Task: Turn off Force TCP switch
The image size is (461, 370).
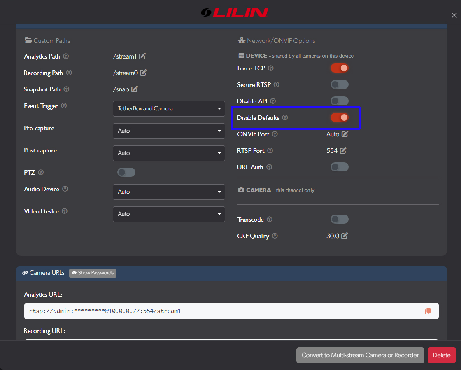Action: (x=339, y=68)
